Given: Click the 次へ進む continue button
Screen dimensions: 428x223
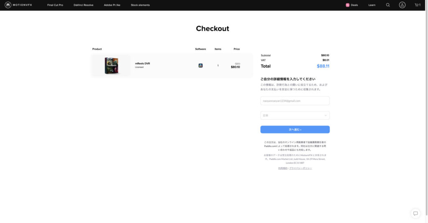Looking at the screenshot, I should [x=295, y=129].
